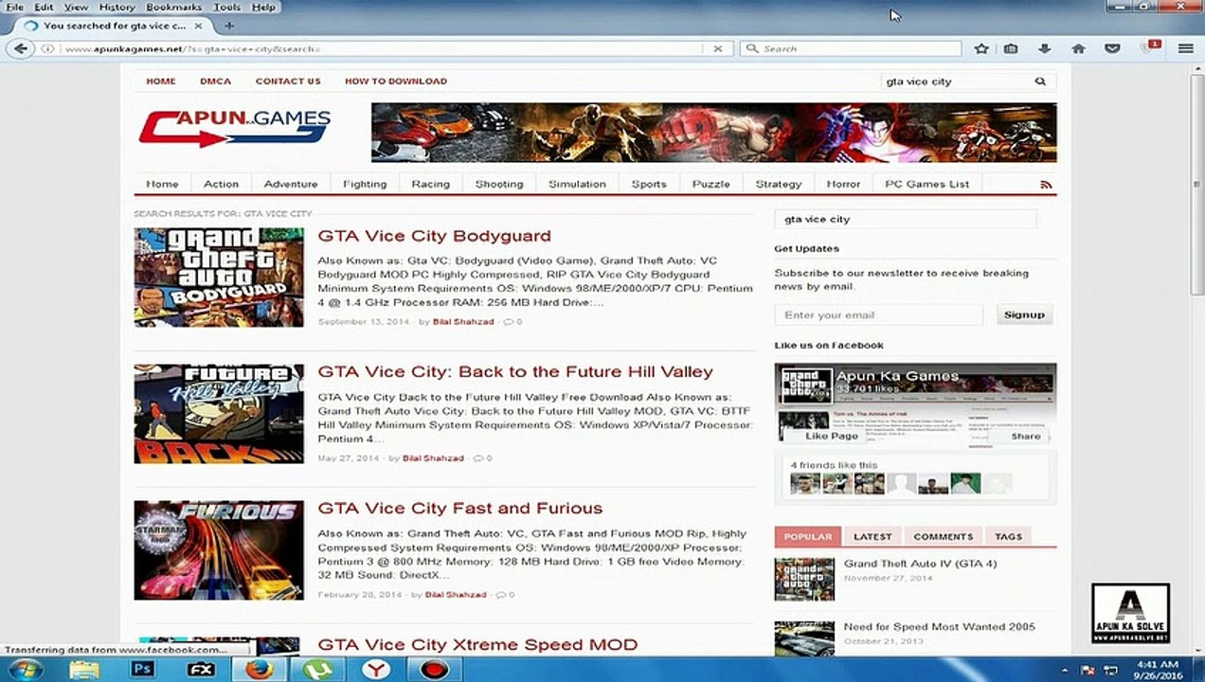Open Photoshop from the taskbar
This screenshot has height=682, width=1205.
click(x=143, y=669)
